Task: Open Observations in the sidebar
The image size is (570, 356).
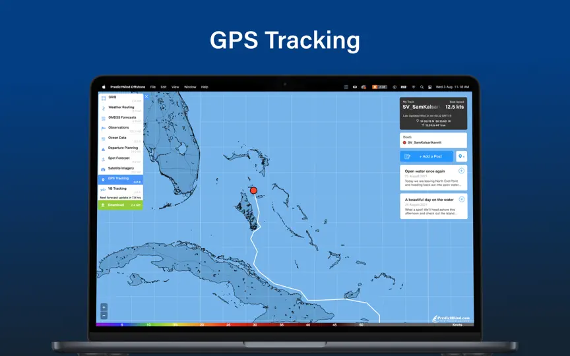Action: (x=120, y=129)
